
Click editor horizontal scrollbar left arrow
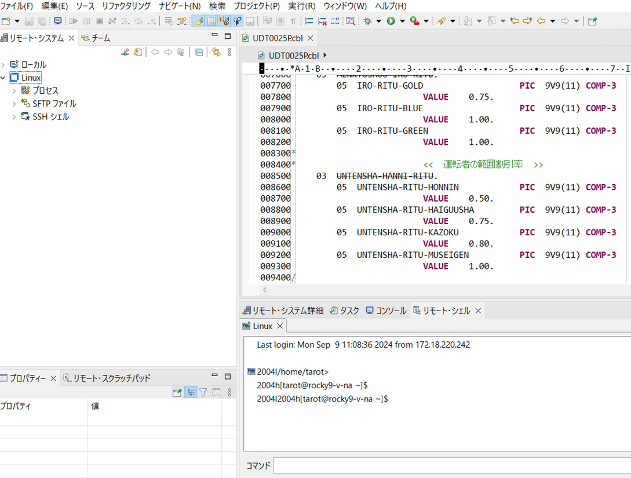(x=265, y=290)
